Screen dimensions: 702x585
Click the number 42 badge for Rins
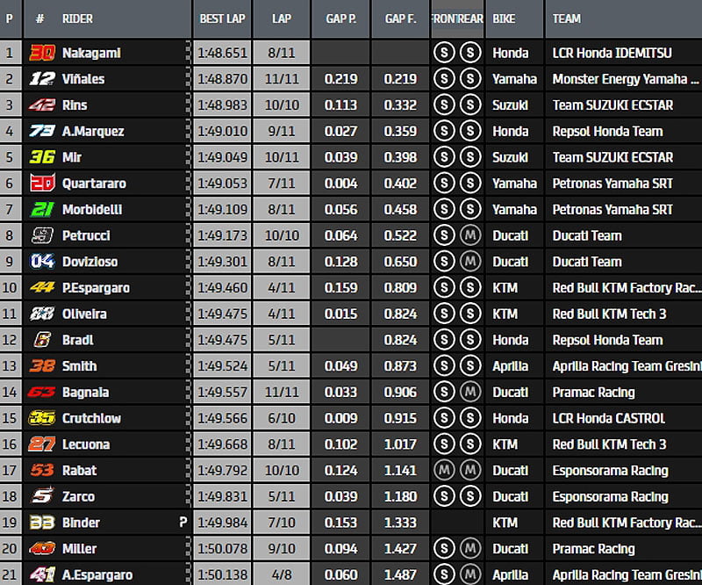click(41, 105)
